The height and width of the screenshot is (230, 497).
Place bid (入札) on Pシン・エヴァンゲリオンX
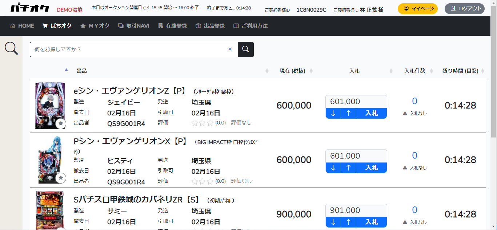[372, 168]
